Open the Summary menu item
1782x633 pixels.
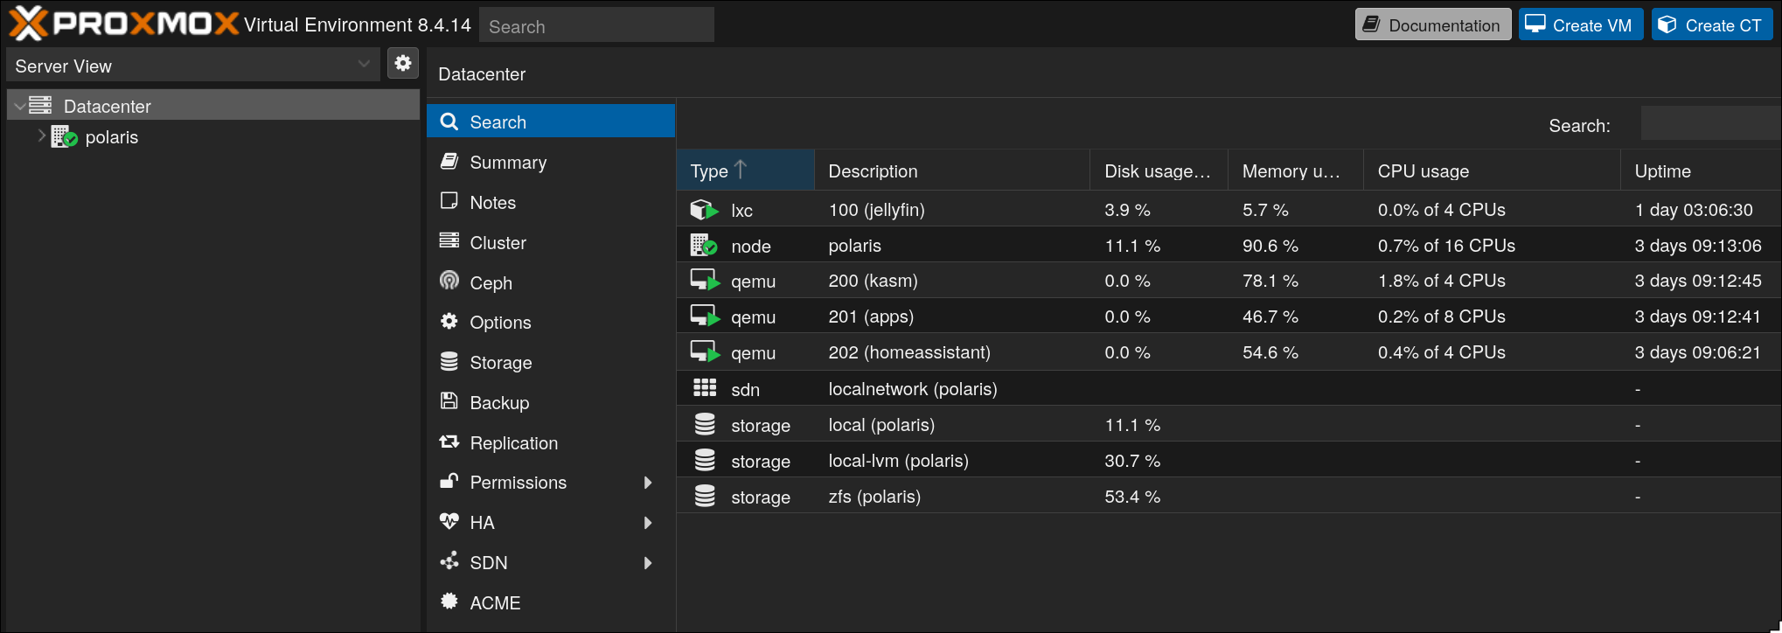[551, 162]
